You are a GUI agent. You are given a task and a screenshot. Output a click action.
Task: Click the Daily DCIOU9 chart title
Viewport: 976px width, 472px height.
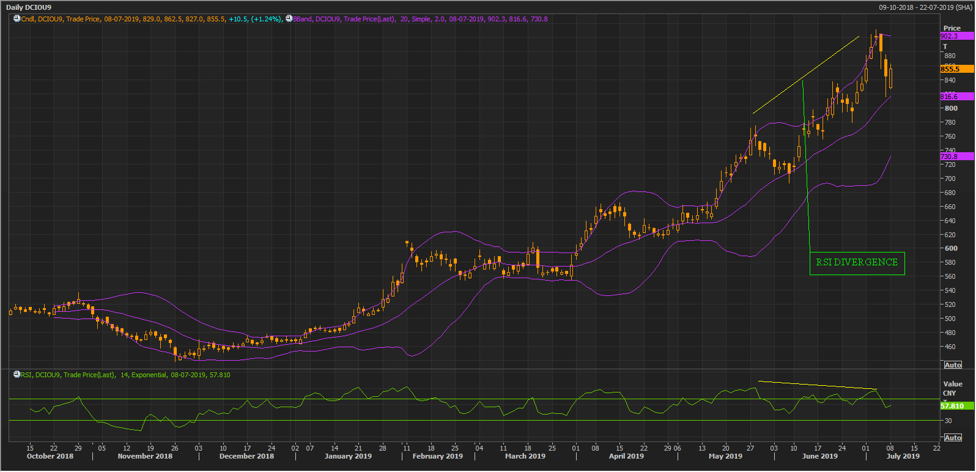29,7
